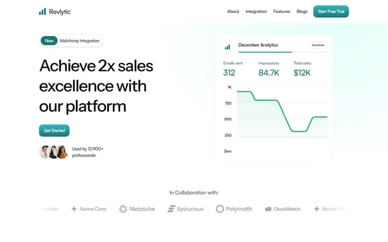Image resolution: width=388 pixels, height=242 pixels.
Task: Click the 312 emails value
Action: pyautogui.click(x=229, y=73)
